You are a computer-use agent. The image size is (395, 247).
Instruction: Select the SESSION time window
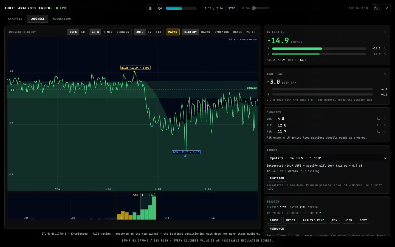pos(123,32)
